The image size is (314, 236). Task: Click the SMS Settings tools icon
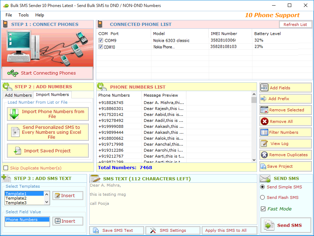[x=153, y=230]
